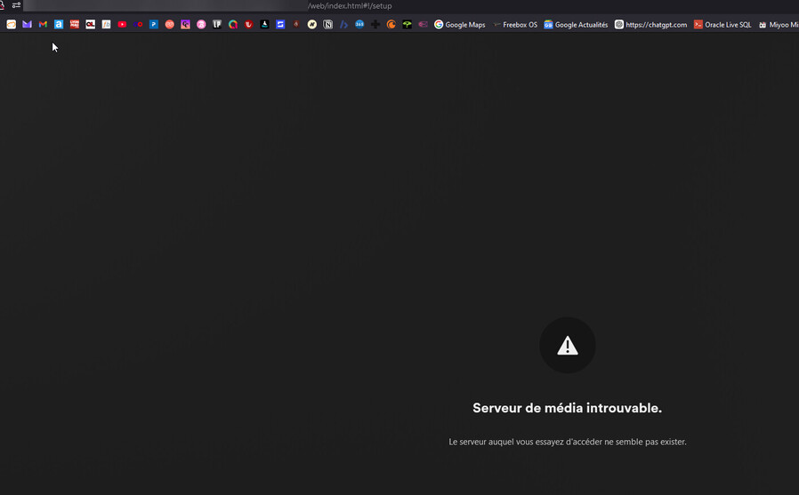Open the red-blue 'oo' bookmark icon

click(138, 24)
